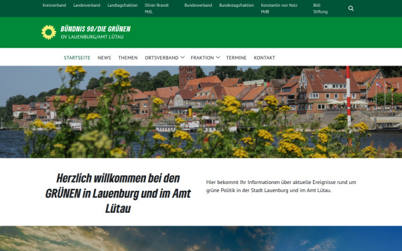The width and height of the screenshot is (402, 251).
Task: Click the OV Lauenburg/Amt Lütau subtitle
Action: click(x=92, y=37)
